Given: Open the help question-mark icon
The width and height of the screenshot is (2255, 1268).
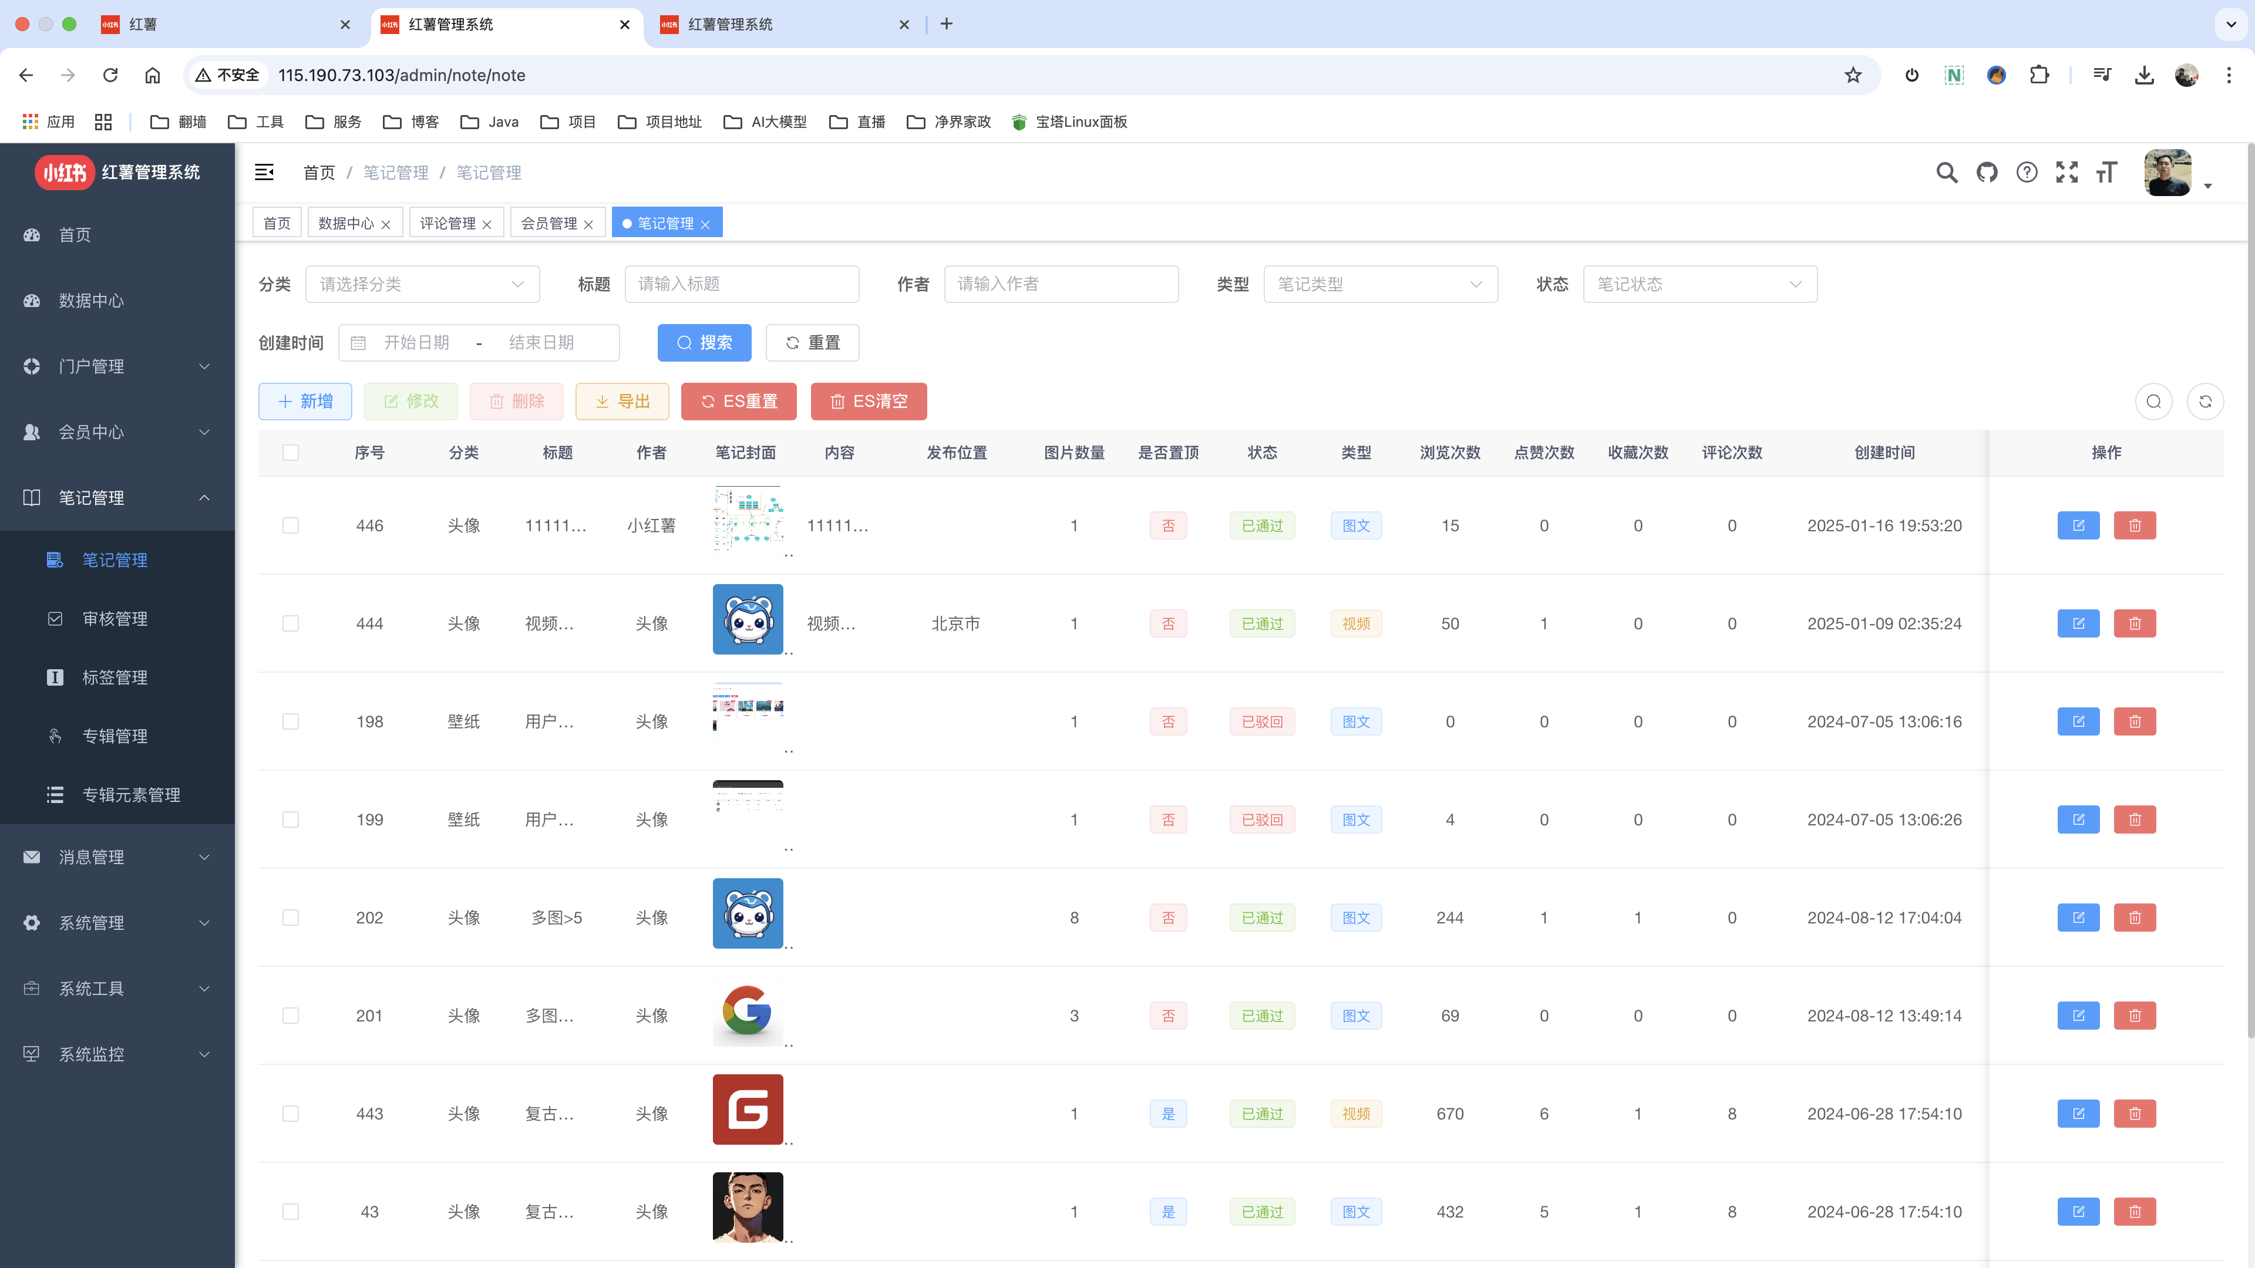Looking at the screenshot, I should pyautogui.click(x=2027, y=173).
